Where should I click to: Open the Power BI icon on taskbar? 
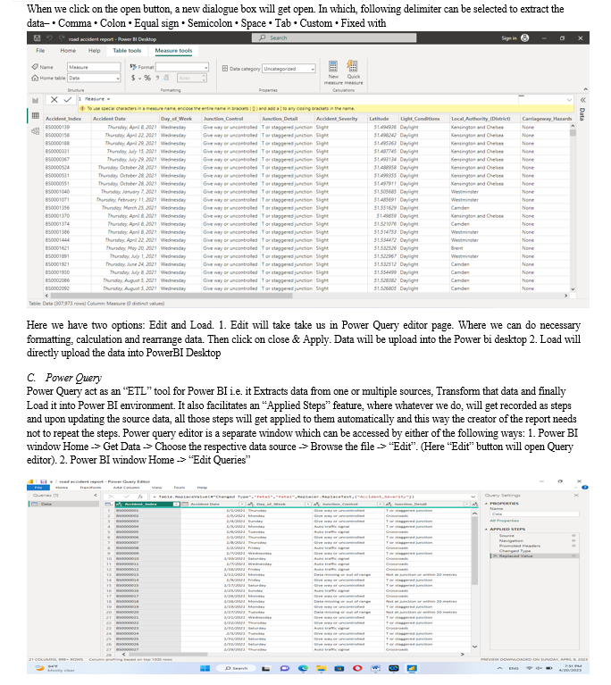(412, 668)
